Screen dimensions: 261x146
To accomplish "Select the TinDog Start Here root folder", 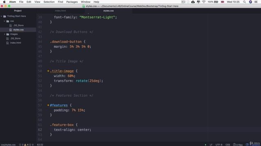I will [x=16, y=16].
